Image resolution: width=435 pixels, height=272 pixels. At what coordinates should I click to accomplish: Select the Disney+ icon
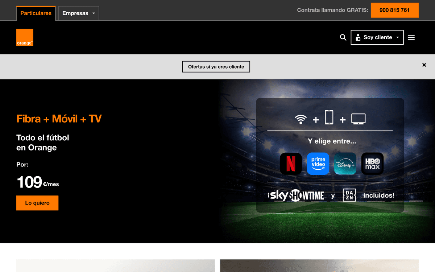[x=345, y=164]
